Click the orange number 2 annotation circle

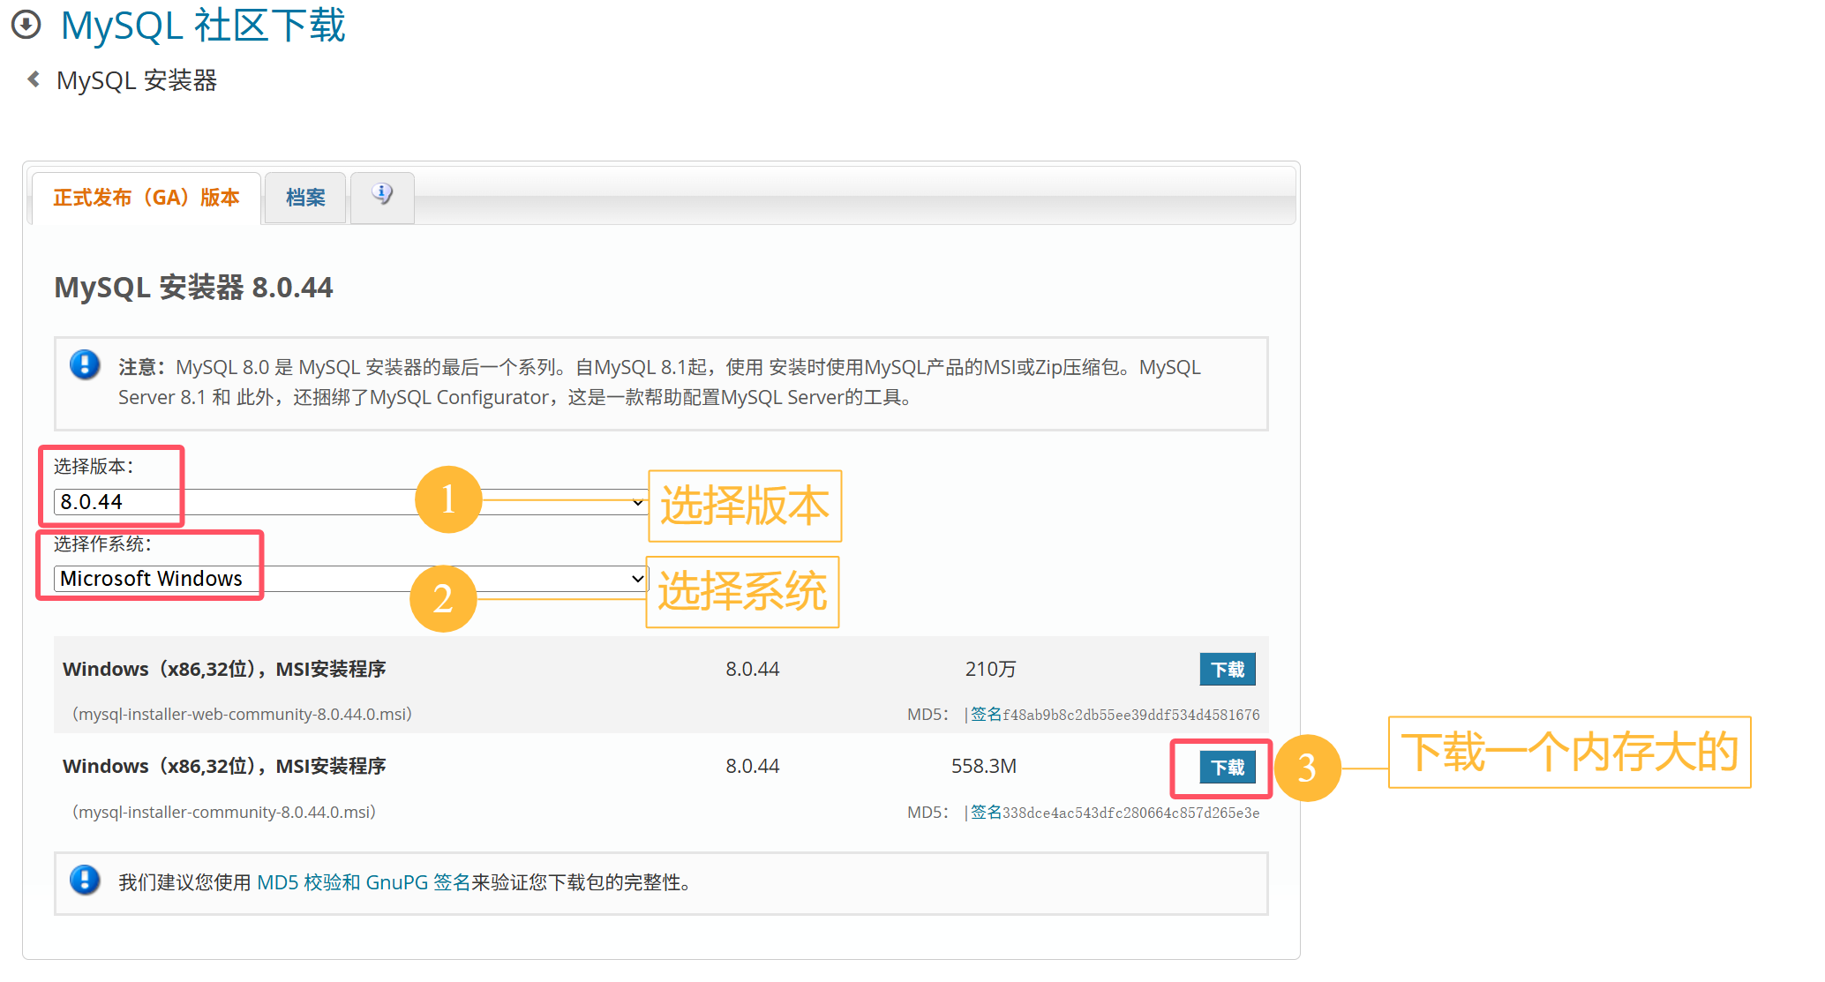coord(443,599)
